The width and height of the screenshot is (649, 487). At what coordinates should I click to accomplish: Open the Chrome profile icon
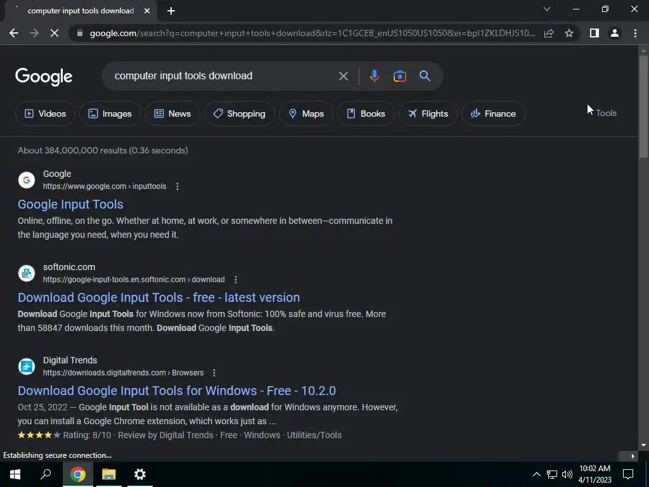point(615,33)
